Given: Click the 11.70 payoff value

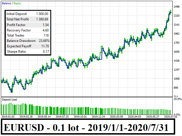Looking at the screenshot, I should 45,46.
